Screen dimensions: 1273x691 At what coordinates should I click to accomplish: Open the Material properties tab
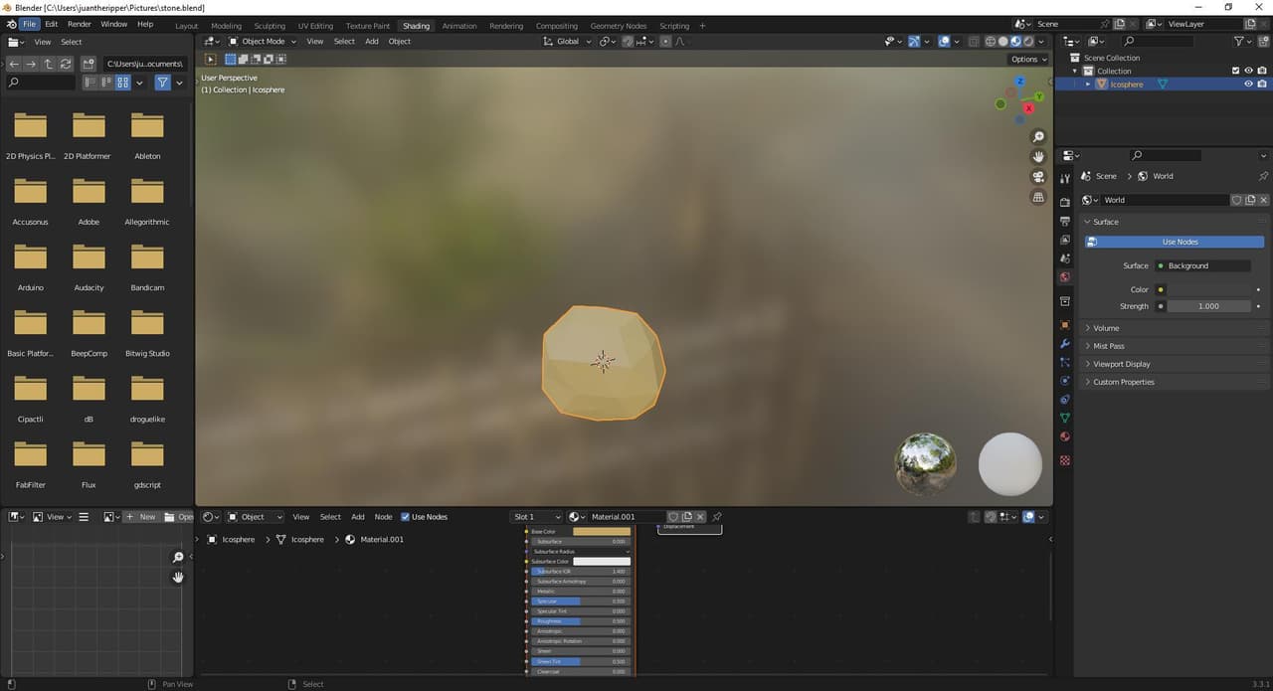pos(1065,436)
